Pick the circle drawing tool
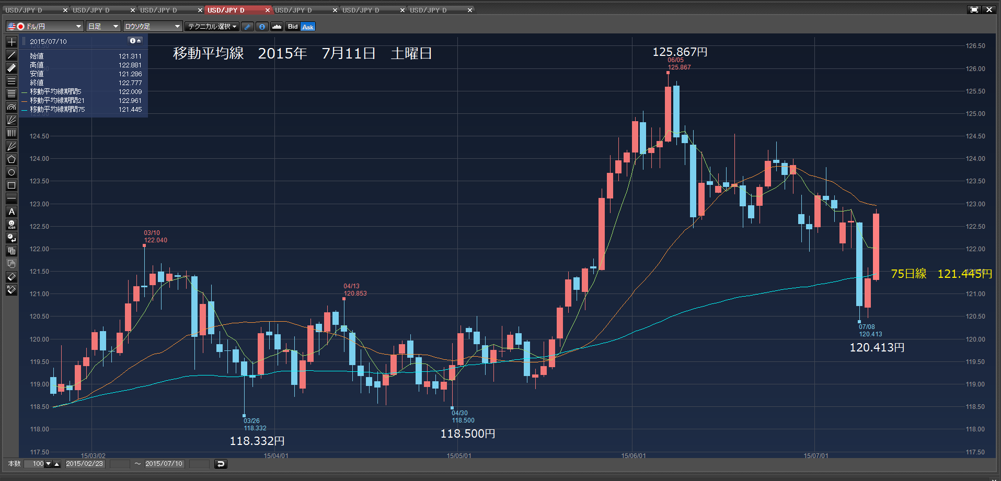 [11, 172]
